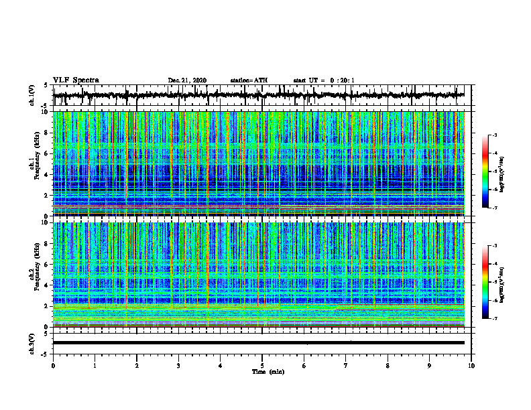Click the time axis tick label '3'
Image resolution: width=531 pixels, height=410 pixels.
178,366
